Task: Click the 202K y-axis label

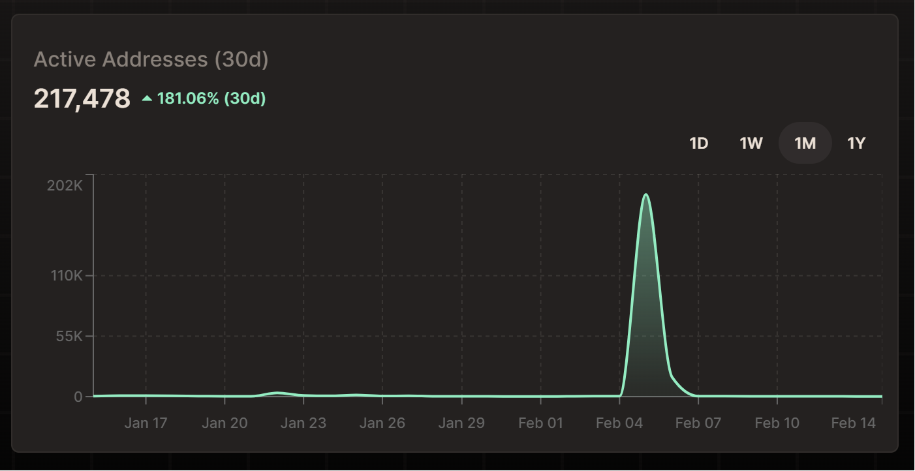Action: (65, 185)
